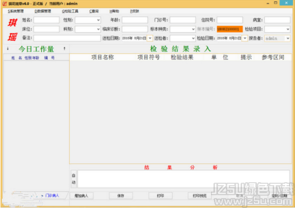Click the 临床诊断 input field
The height and width of the screenshot is (208, 295).
tap(135, 29)
